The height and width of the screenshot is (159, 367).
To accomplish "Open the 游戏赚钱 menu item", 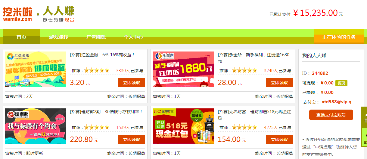I will point(59,37).
